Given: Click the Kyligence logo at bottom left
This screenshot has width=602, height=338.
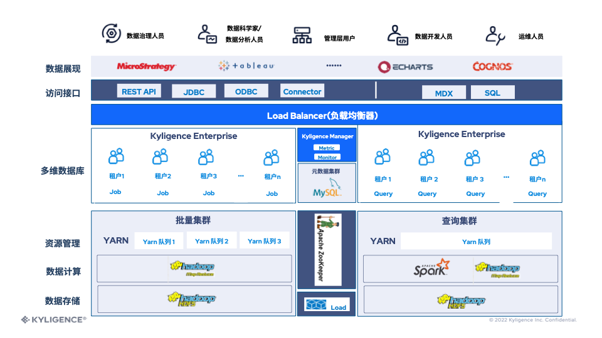Looking at the screenshot, I should (x=54, y=320).
